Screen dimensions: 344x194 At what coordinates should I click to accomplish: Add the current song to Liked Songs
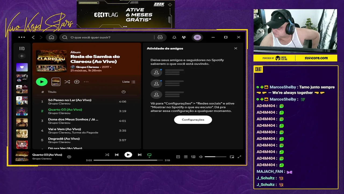tap(69, 157)
